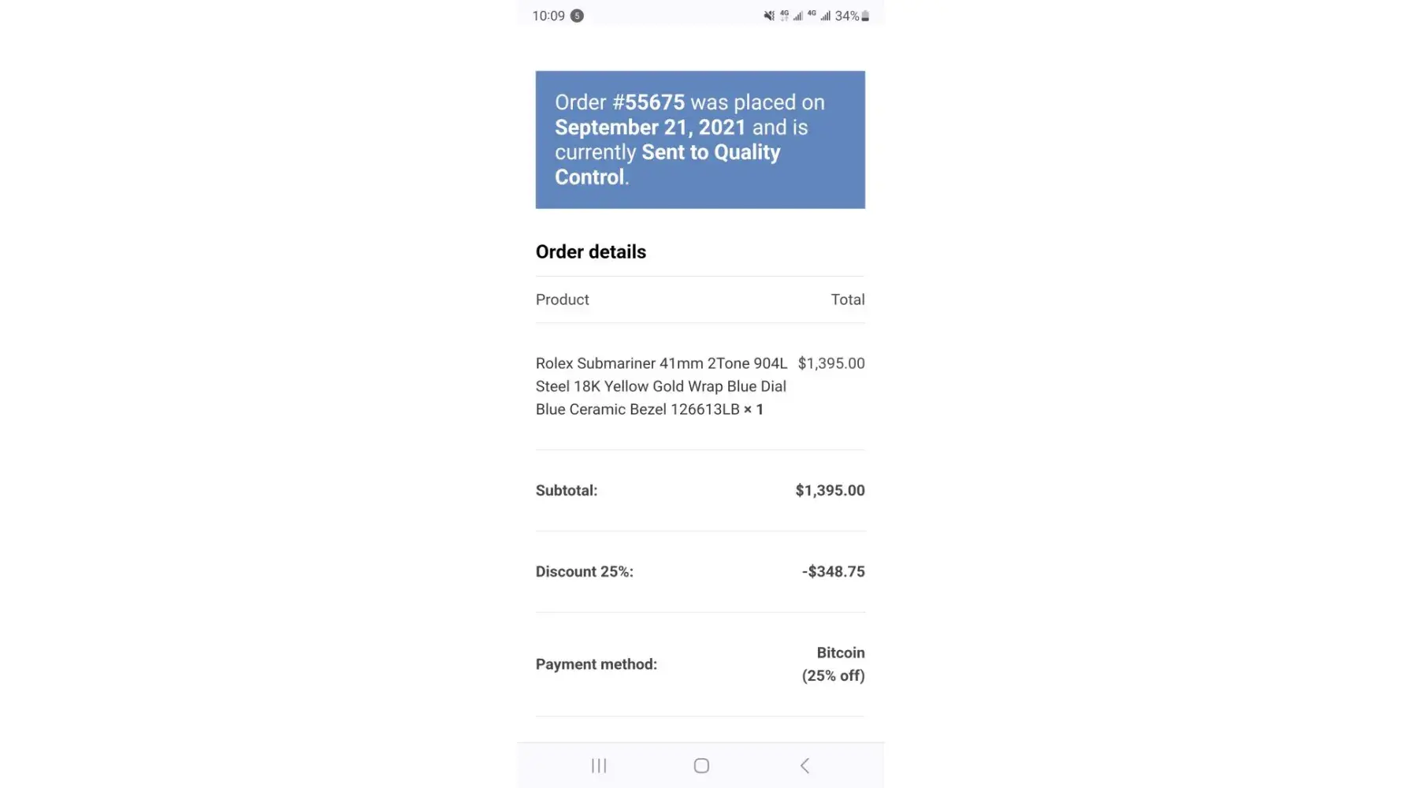This screenshot has height=788, width=1401.
Task: Tap the Android back arrow
Action: [x=805, y=765]
